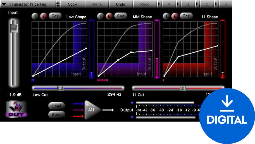This screenshot has width=255, height=144.
Task: Select the magenta mid band arrow
Action: coord(78,110)
